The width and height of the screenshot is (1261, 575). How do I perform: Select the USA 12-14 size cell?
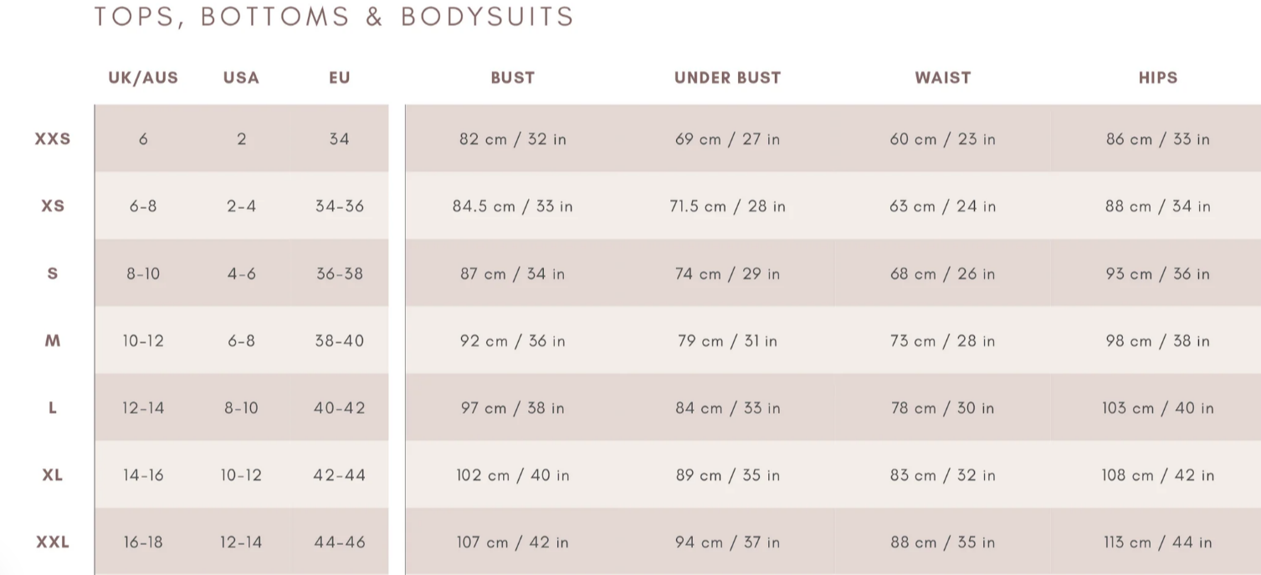pyautogui.click(x=241, y=542)
